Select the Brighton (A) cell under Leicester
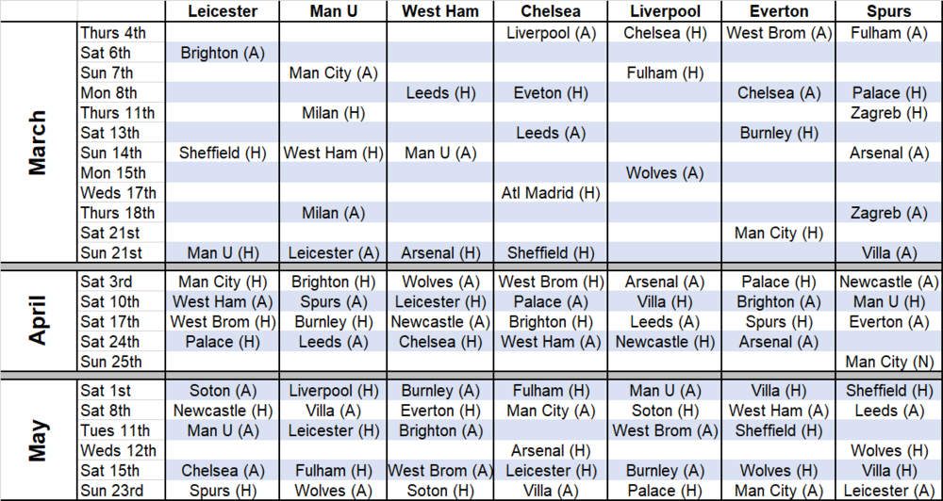The height and width of the screenshot is (501, 943). coord(223,53)
